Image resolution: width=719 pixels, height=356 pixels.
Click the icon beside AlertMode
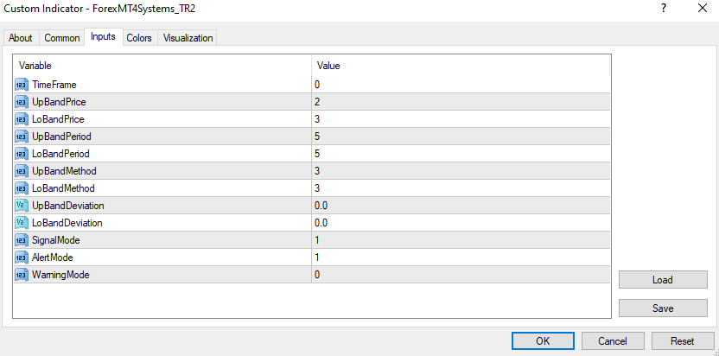22,257
